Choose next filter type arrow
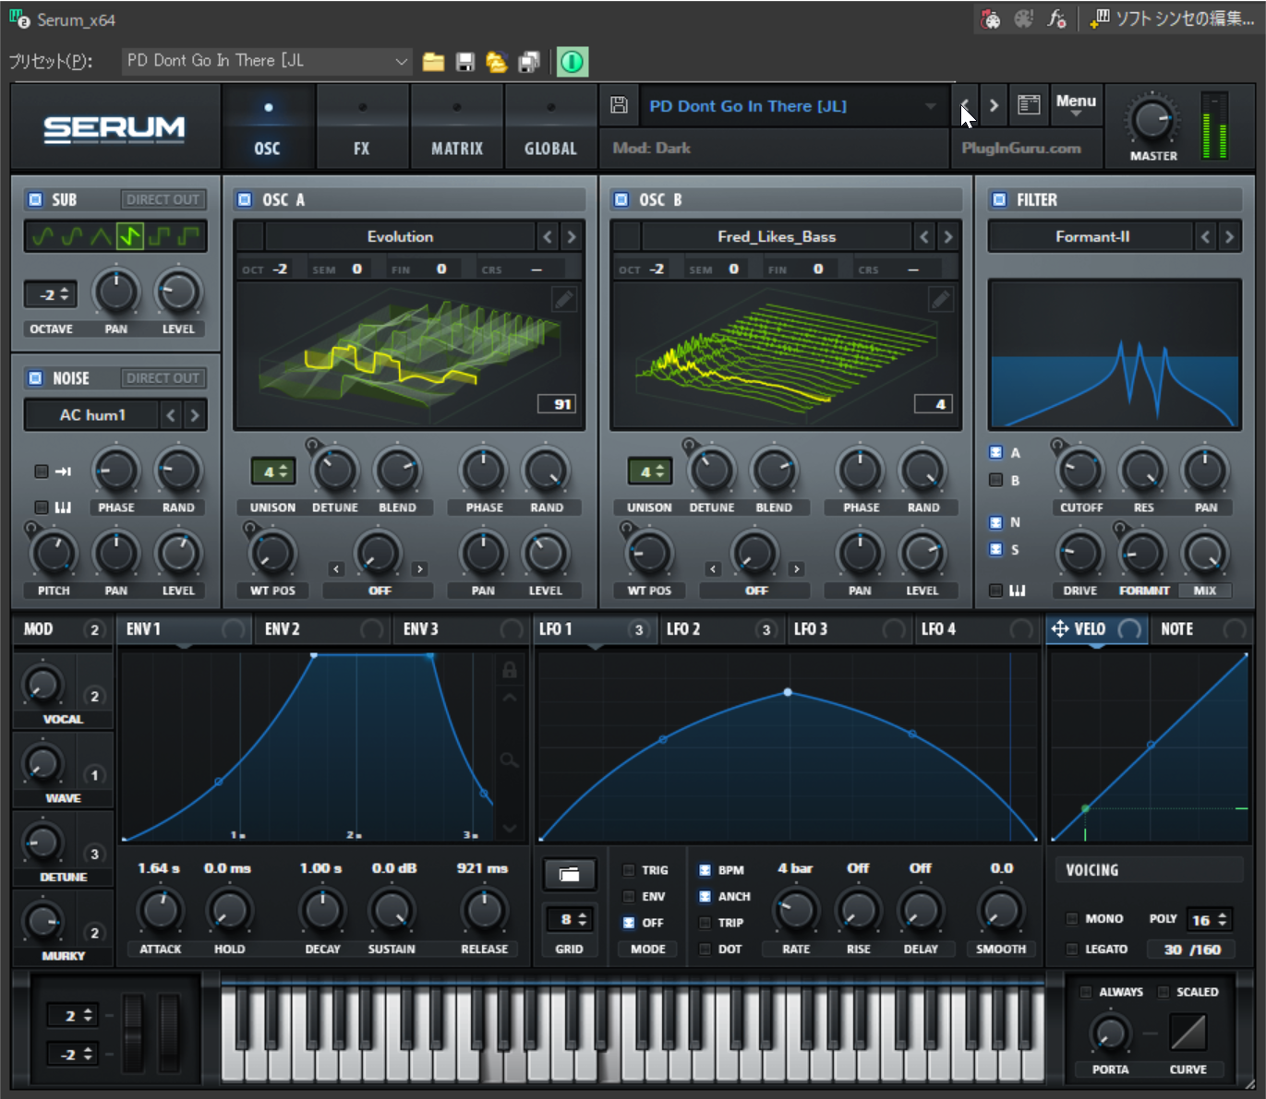Screen dimensions: 1266x1099 (x=1229, y=237)
